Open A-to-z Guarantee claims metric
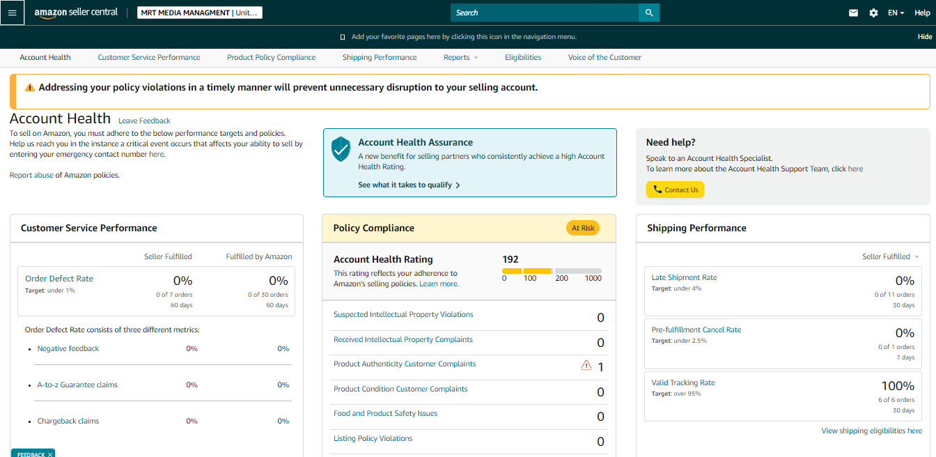The width and height of the screenshot is (936, 457). click(x=77, y=385)
